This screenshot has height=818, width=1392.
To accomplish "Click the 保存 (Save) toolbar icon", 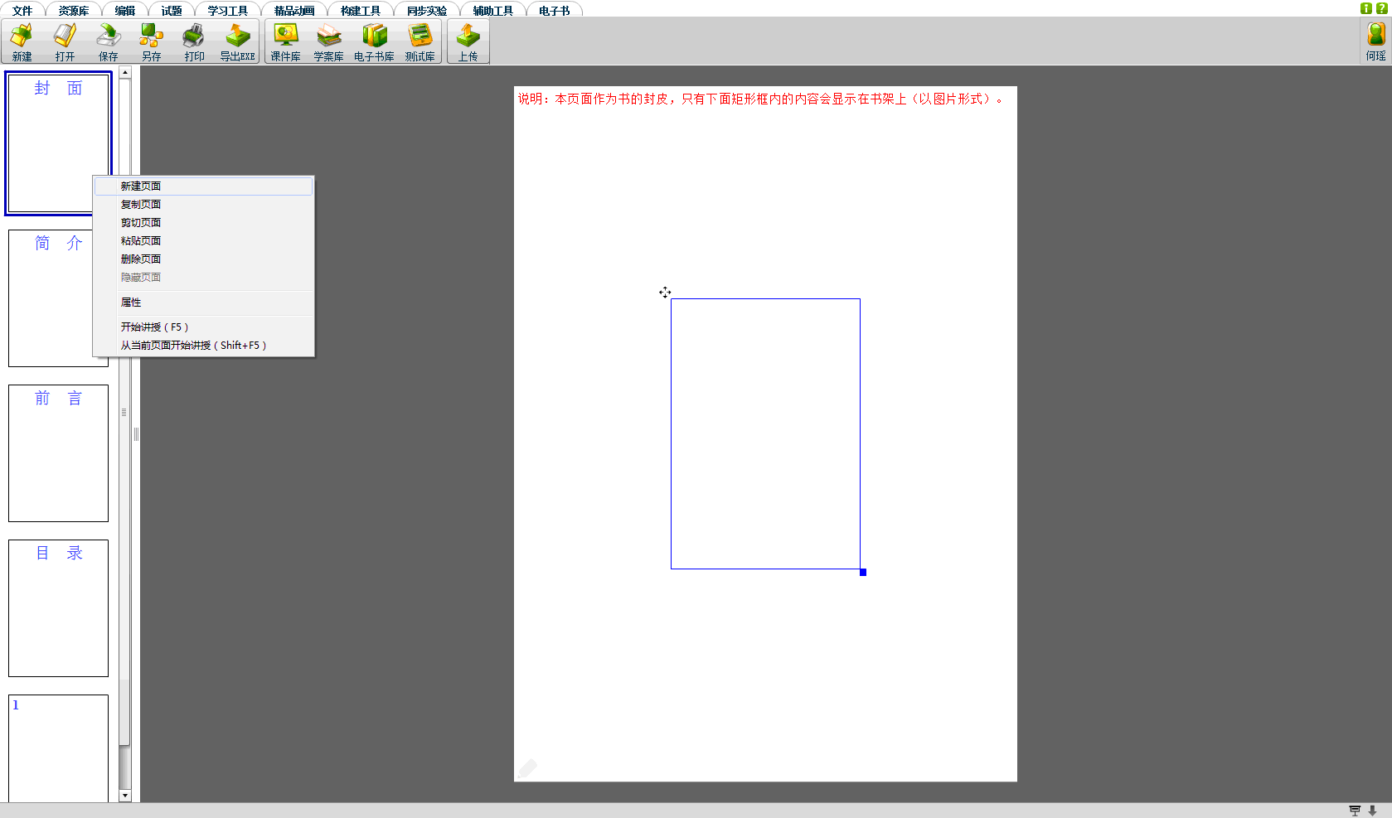I will click(x=109, y=41).
